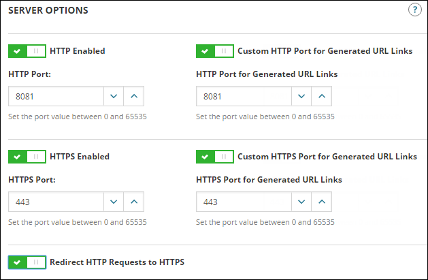428x280 pixels.
Task: Decrease the HTTP Port value
Action: coord(114,96)
